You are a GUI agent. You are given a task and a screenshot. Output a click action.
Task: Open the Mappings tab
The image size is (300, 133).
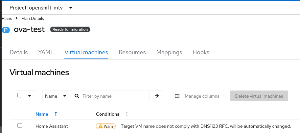(169, 52)
